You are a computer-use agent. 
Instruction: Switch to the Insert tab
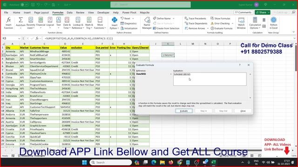[x=27, y=13]
